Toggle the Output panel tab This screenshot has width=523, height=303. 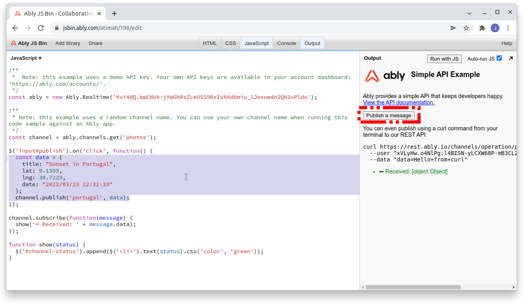tap(312, 43)
